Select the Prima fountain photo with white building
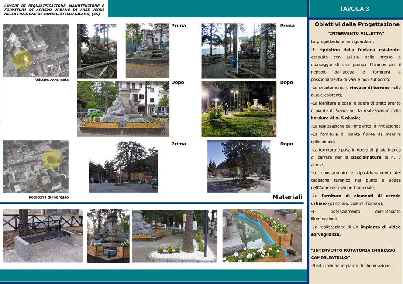The image size is (403, 284). [147, 51]
